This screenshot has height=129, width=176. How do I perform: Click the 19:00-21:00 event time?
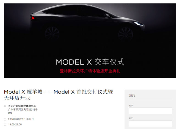[x=15, y=124]
